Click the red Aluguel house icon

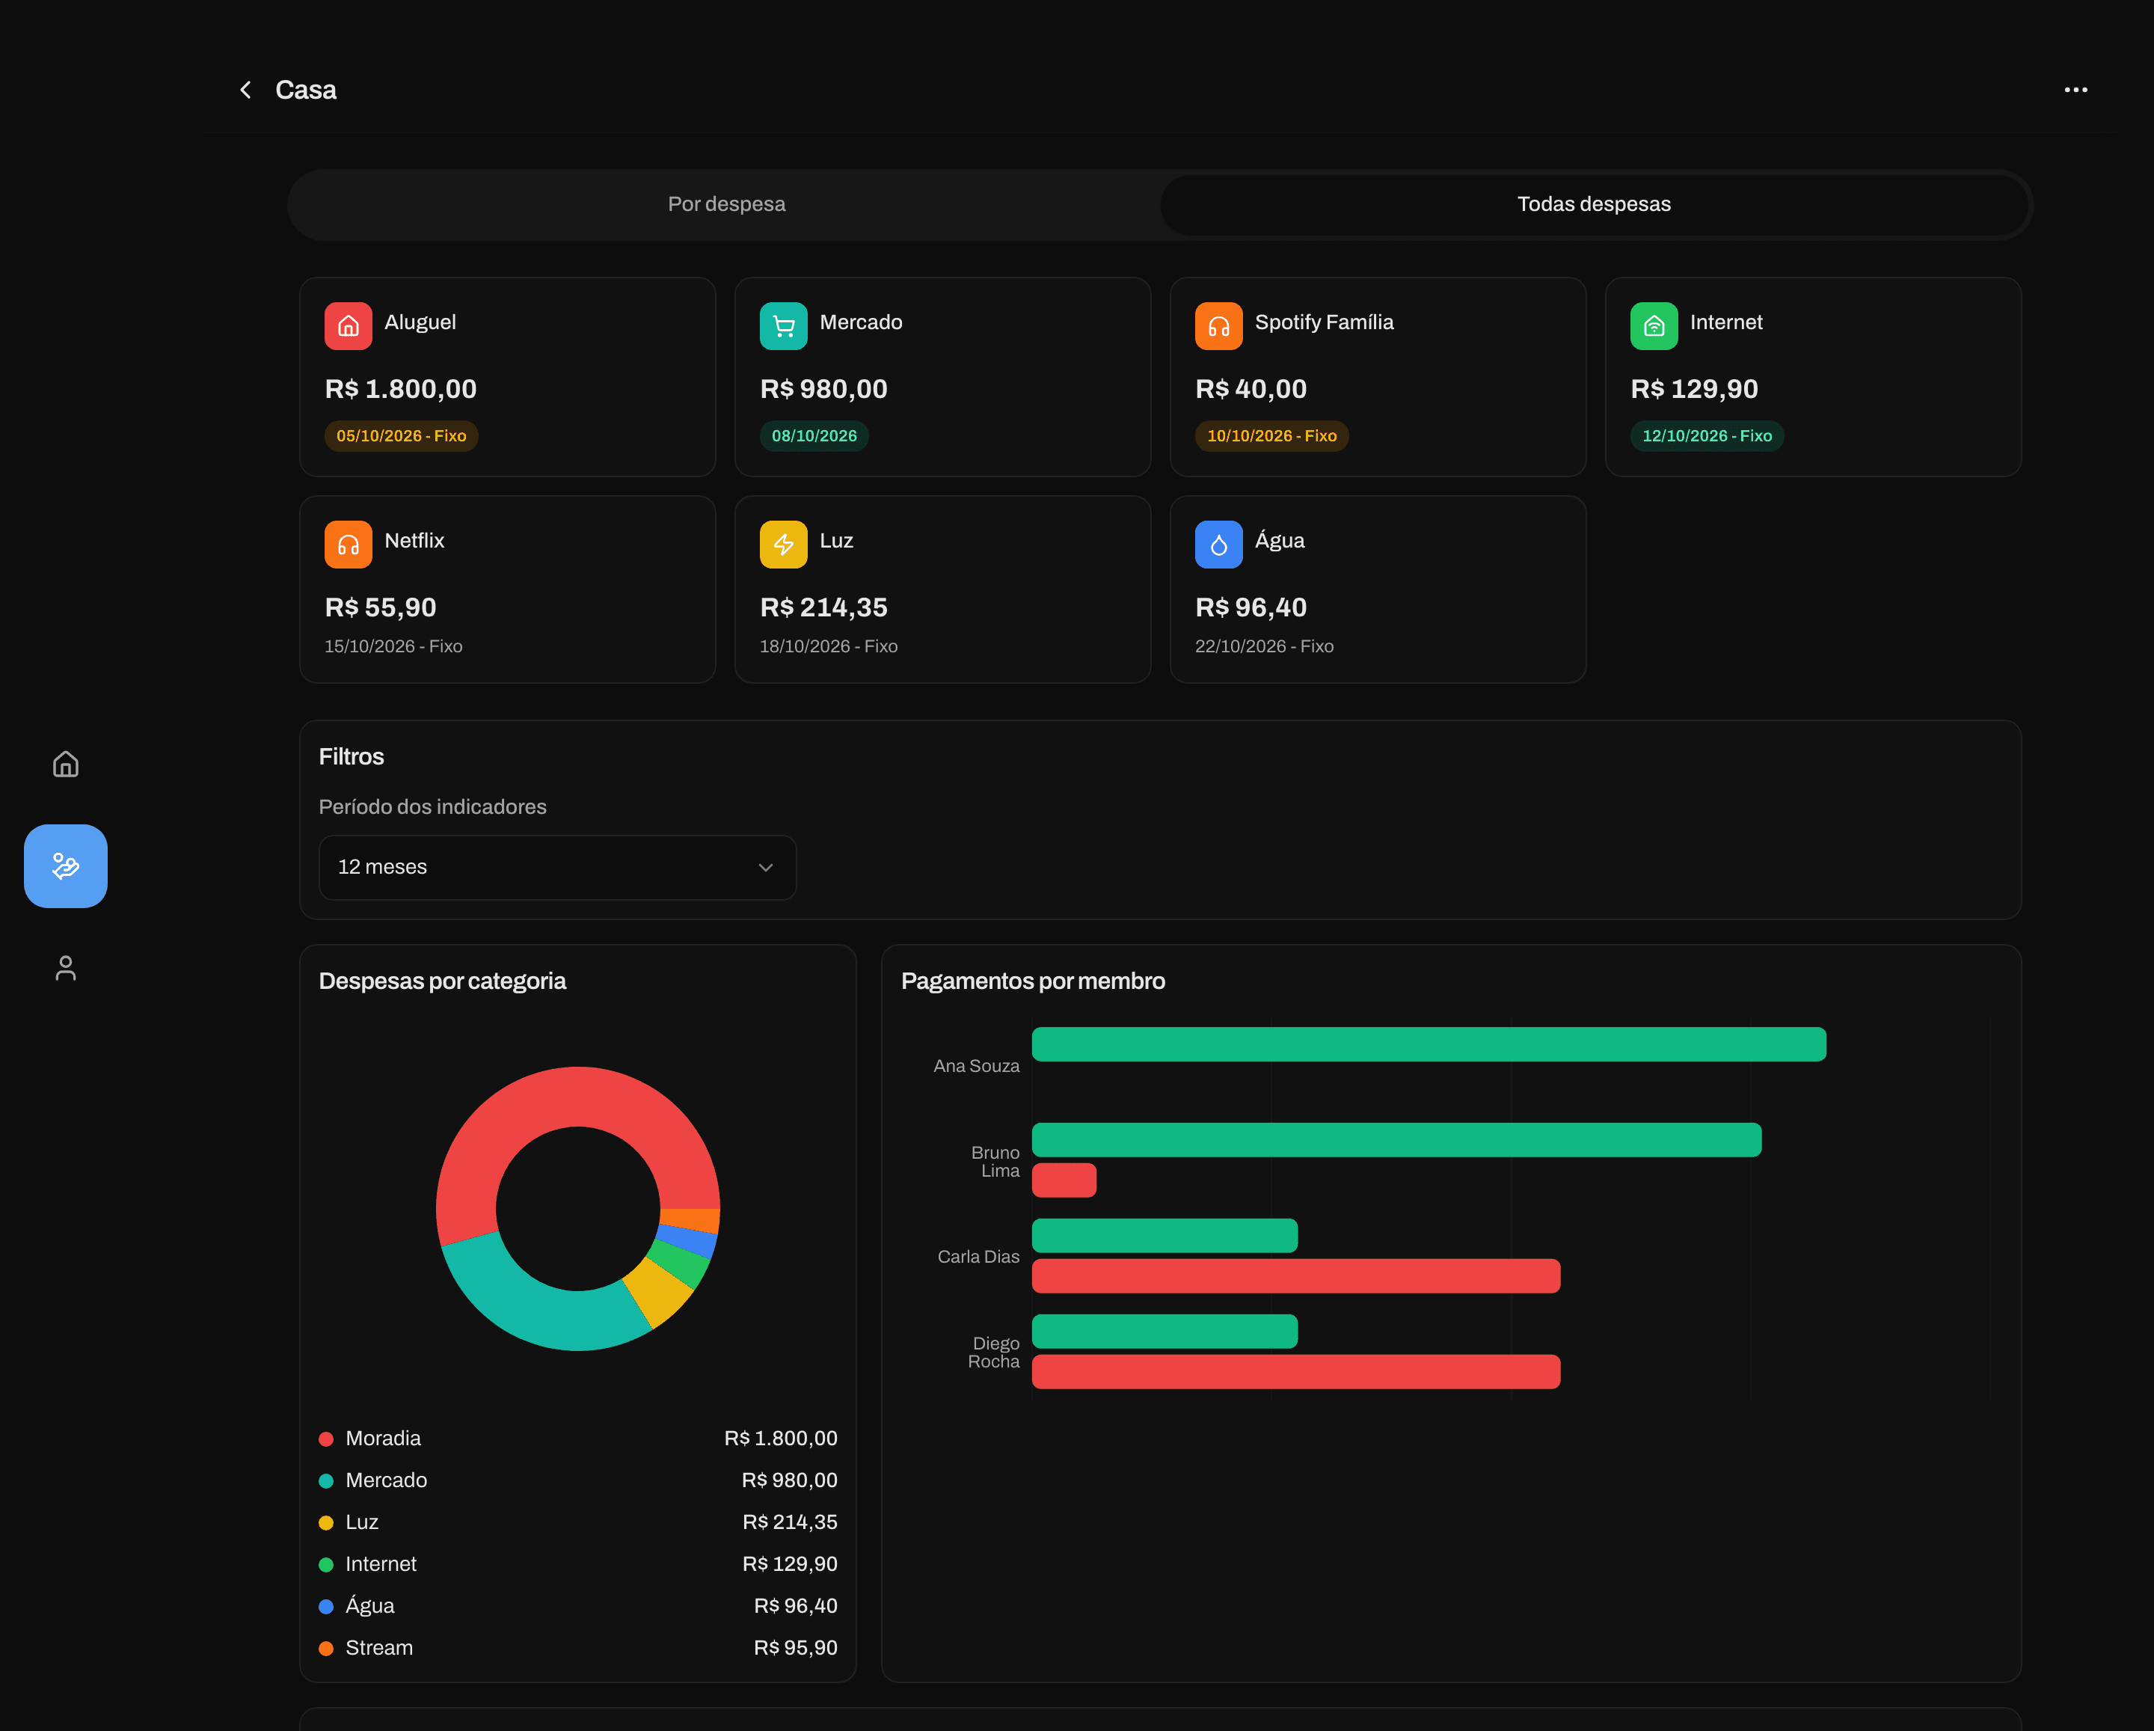[349, 326]
